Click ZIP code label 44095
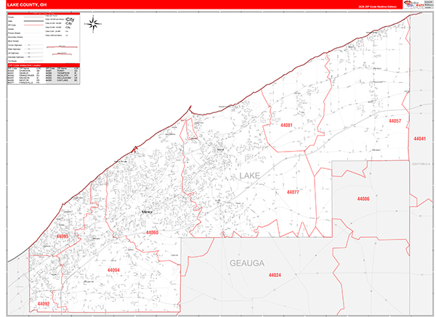The height and width of the screenshot is (317, 436). point(62,236)
